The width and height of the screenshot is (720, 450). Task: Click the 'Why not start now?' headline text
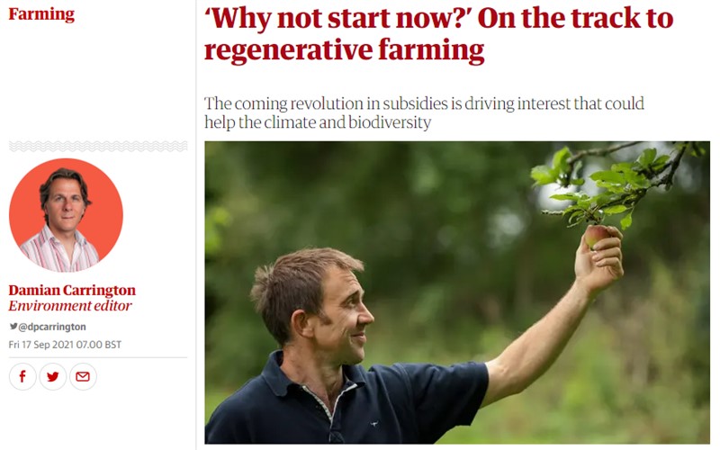336,19
